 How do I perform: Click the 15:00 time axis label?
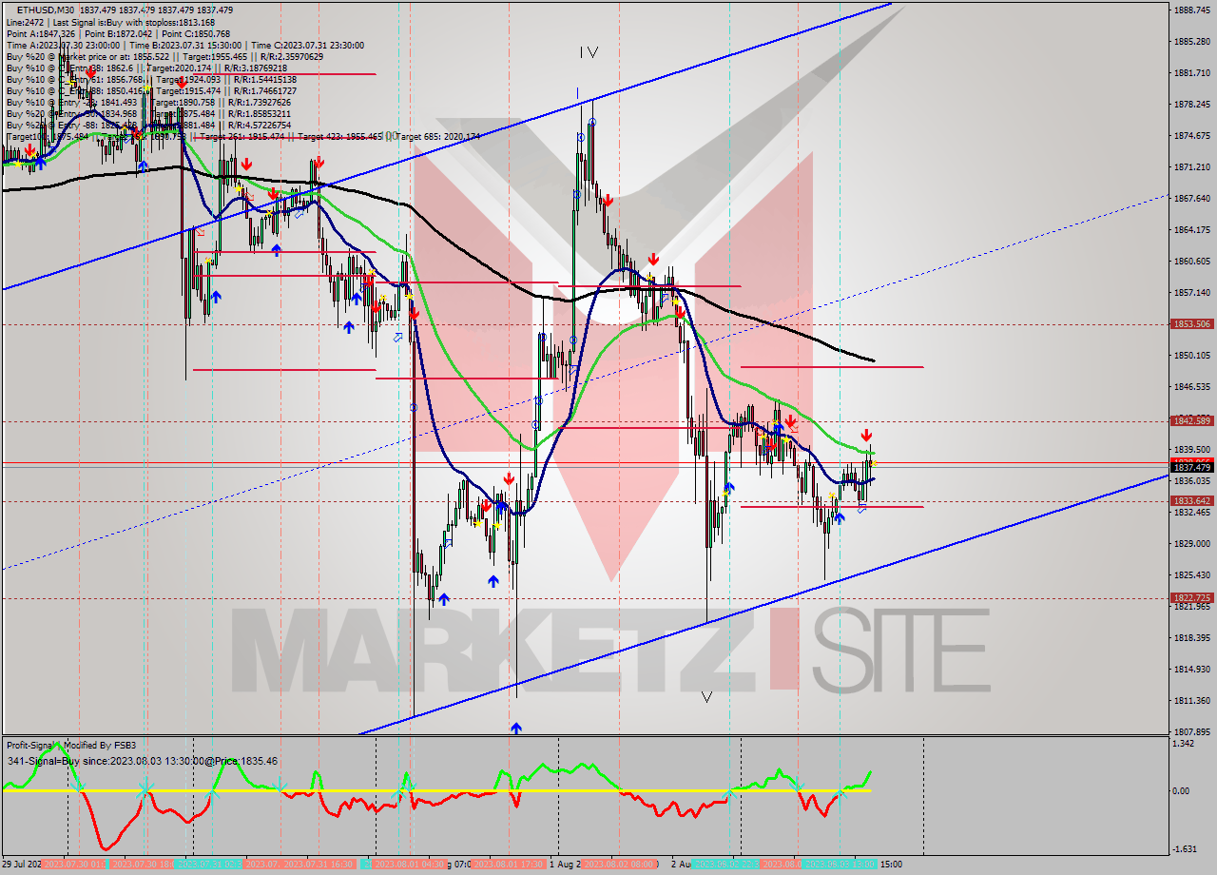[891, 865]
